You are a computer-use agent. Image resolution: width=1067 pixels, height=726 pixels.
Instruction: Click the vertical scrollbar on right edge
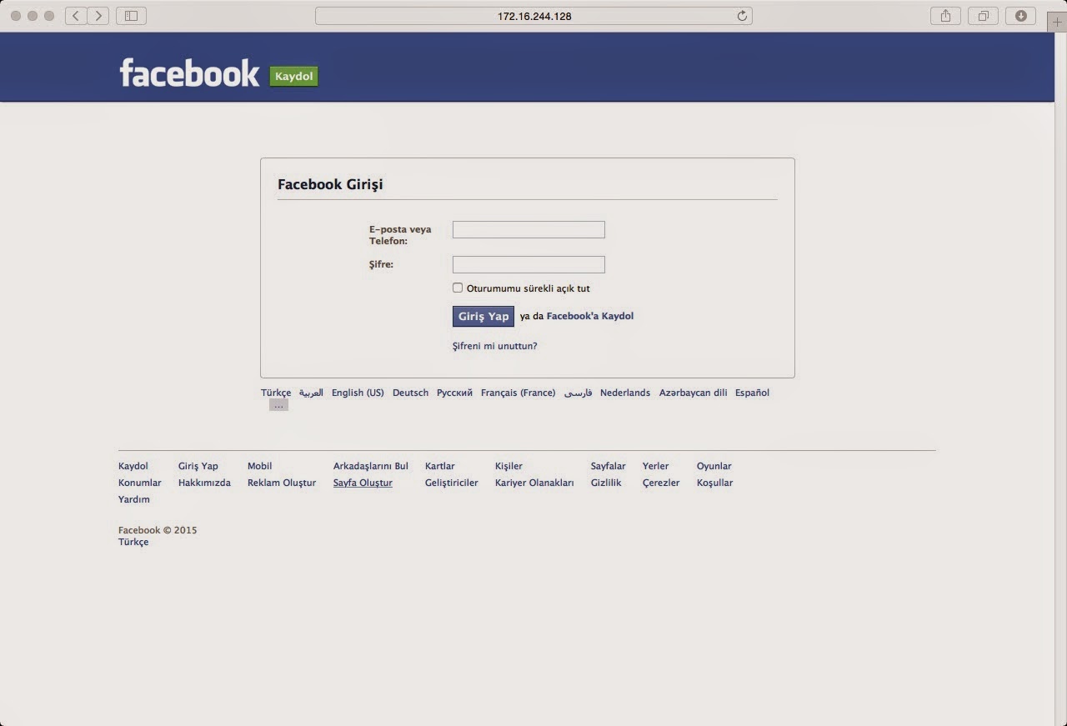tap(1060, 379)
